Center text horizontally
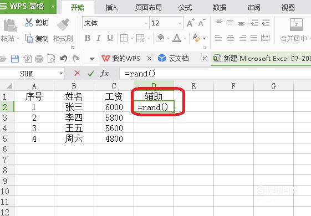 click(x=231, y=38)
